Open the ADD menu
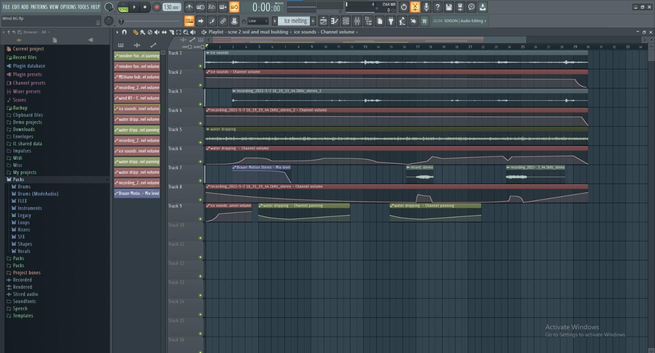Image resolution: width=655 pixels, height=353 pixels. point(25,7)
